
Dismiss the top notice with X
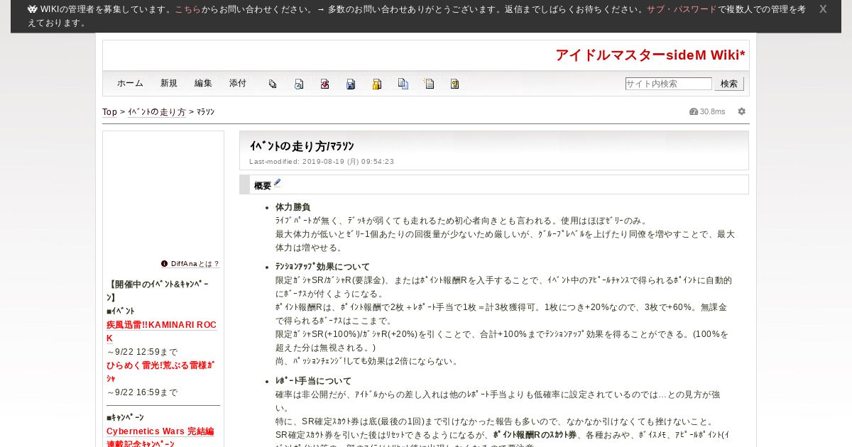click(823, 9)
